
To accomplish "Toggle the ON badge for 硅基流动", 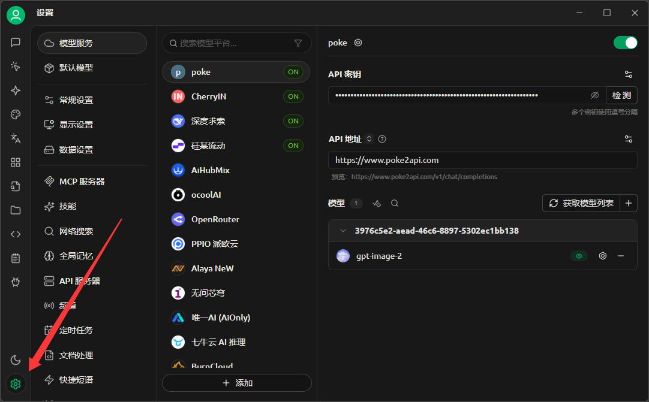I will [x=293, y=146].
